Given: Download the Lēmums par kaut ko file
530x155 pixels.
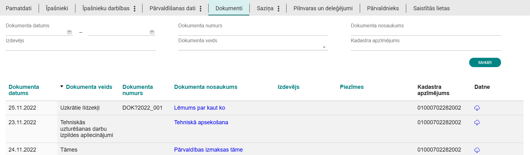Looking at the screenshot, I should click(x=477, y=108).
